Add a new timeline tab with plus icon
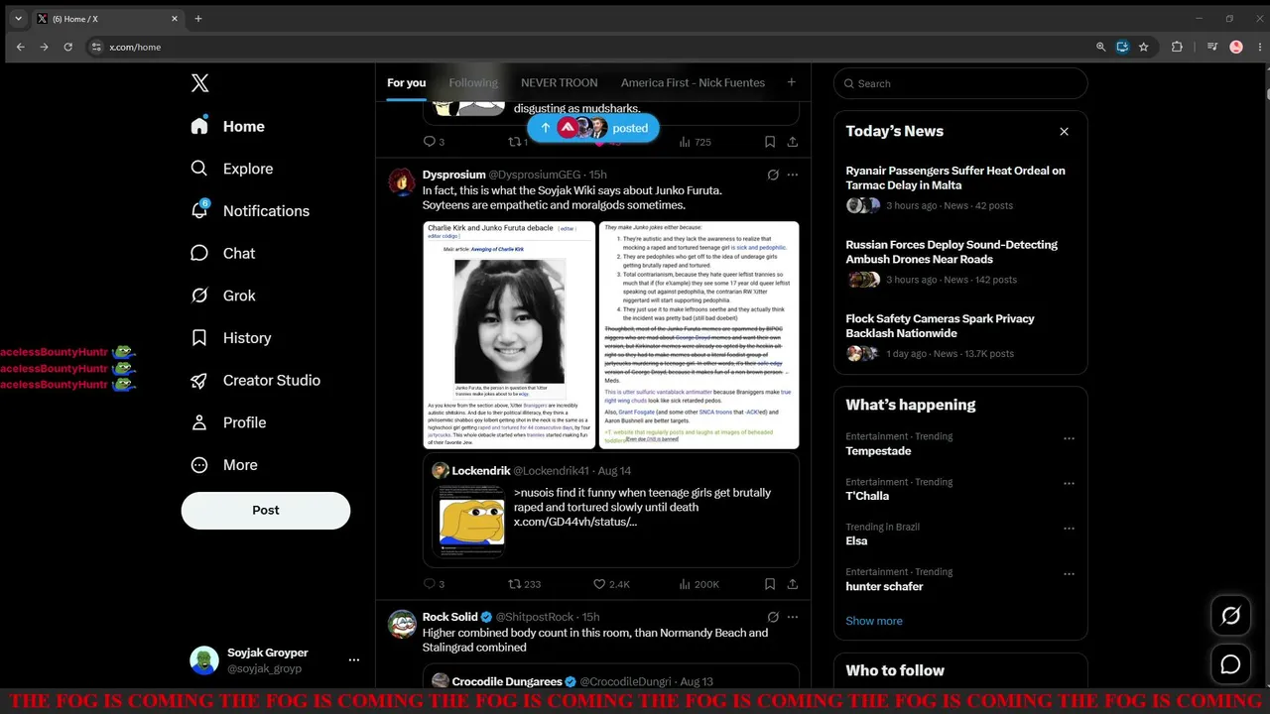This screenshot has height=714, width=1270. coord(791,82)
